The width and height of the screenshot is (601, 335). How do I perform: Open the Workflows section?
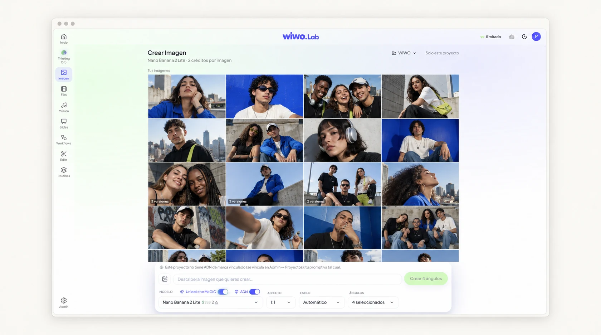click(64, 140)
